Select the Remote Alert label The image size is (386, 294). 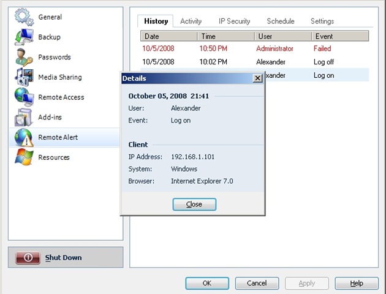(x=58, y=137)
